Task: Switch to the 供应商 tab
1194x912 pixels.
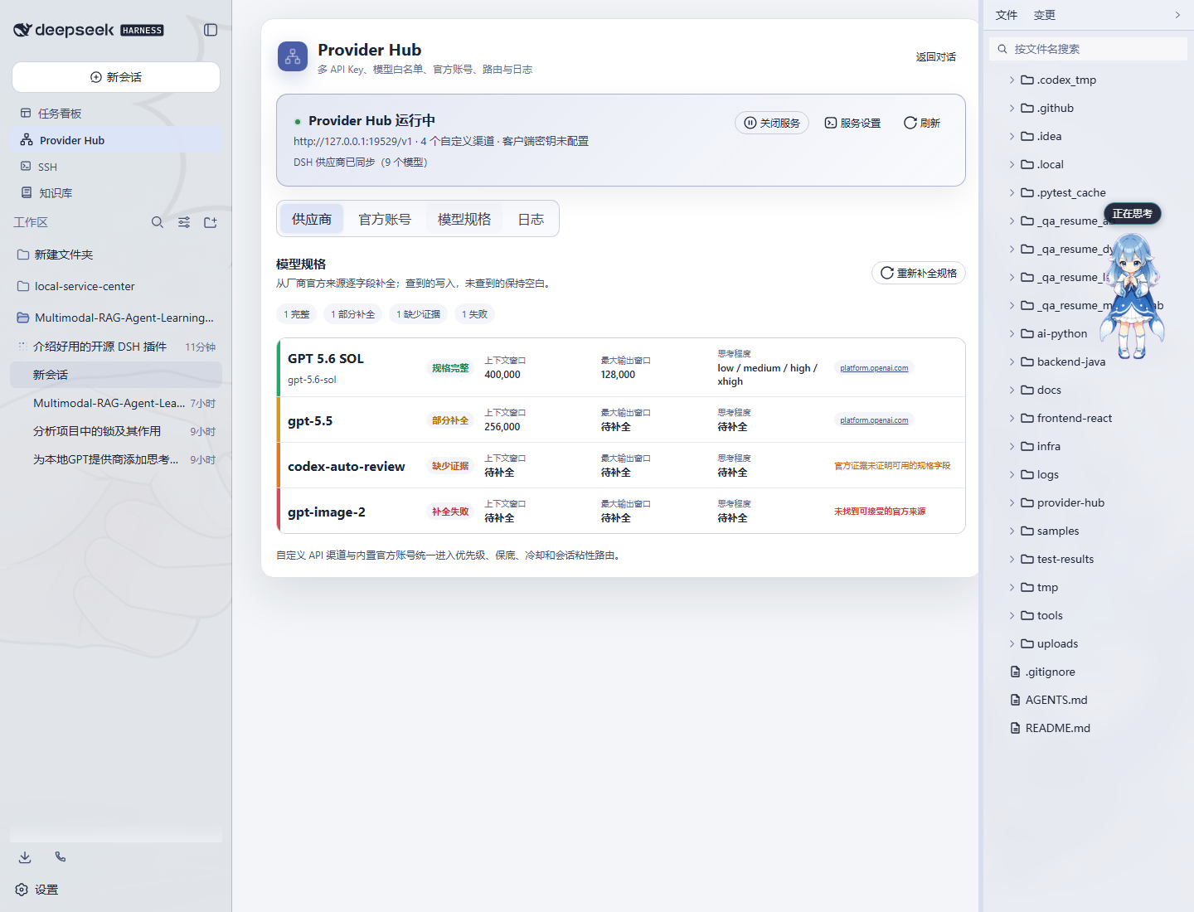Action: tap(312, 219)
